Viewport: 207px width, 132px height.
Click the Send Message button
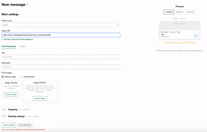click(x=25, y=125)
